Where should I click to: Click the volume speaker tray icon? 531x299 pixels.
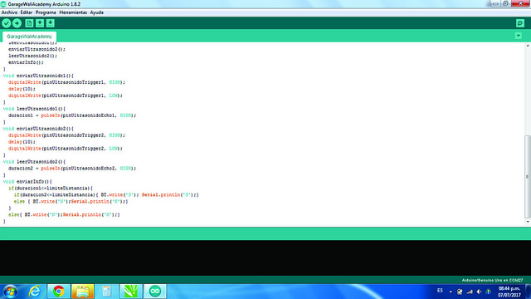479,292
